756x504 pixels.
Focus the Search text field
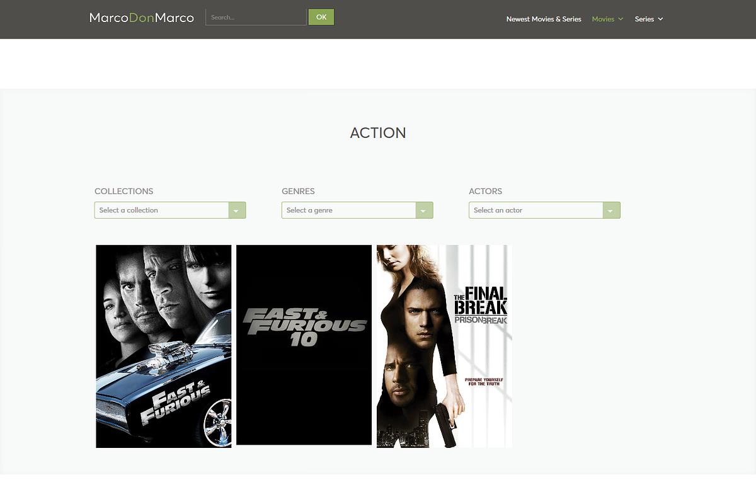coord(256,18)
